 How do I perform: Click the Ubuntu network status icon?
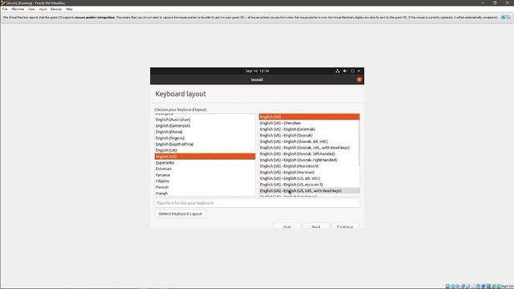pyautogui.click(x=337, y=71)
